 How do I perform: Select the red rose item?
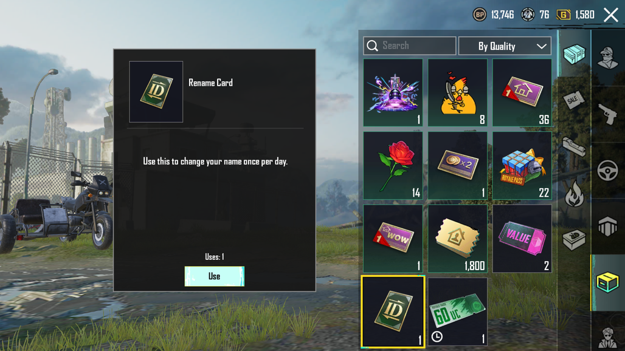[x=393, y=166]
